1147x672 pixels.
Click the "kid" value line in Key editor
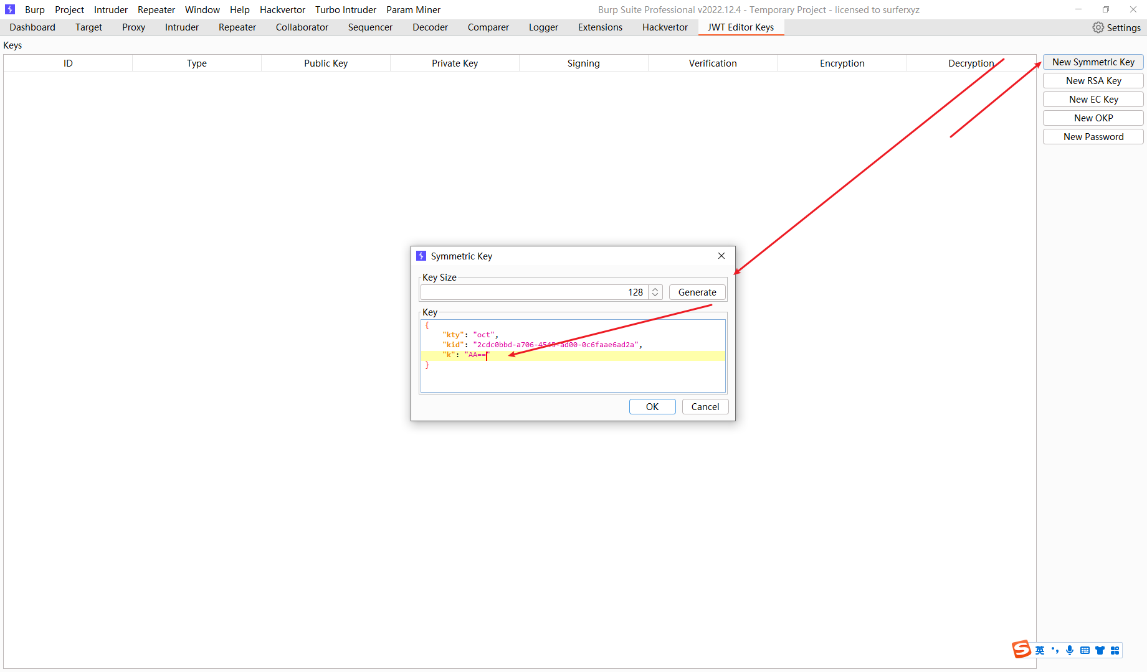coord(542,345)
